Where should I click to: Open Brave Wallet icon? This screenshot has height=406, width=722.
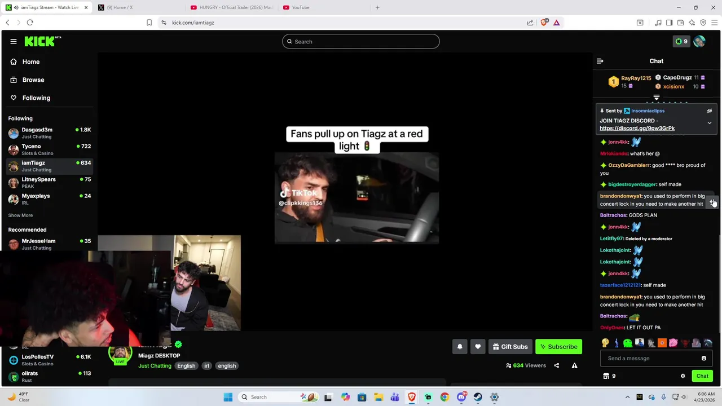pyautogui.click(x=680, y=23)
